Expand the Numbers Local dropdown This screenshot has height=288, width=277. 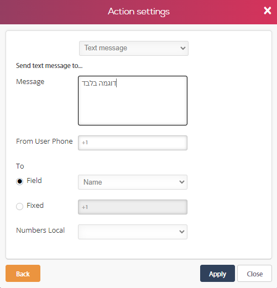(133, 232)
